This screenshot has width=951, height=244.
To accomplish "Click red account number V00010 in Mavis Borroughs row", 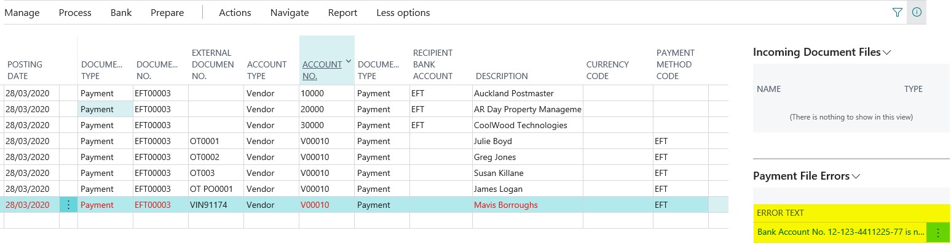I will [x=315, y=205].
